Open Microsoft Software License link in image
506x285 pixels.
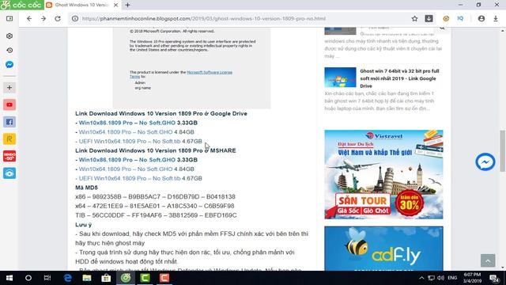[x=210, y=72]
